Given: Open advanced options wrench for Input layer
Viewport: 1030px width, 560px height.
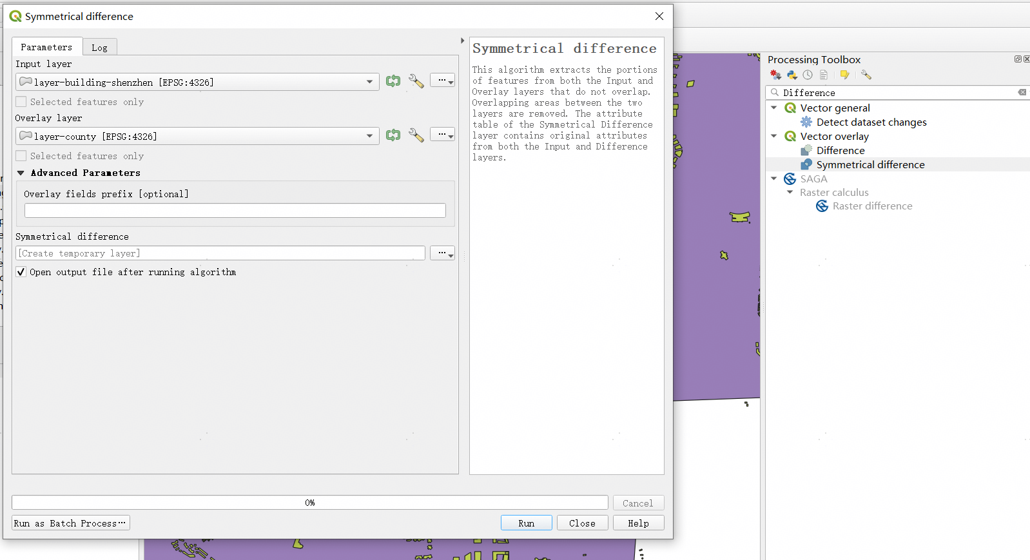Looking at the screenshot, I should tap(416, 81).
